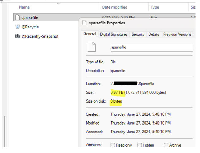Image resolution: width=200 pixels, height=153 pixels.
Task: Open the Previous Versions tab
Action: (177, 35)
